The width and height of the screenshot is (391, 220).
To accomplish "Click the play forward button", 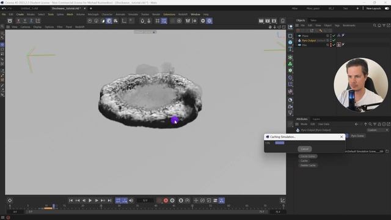I will point(90,200).
